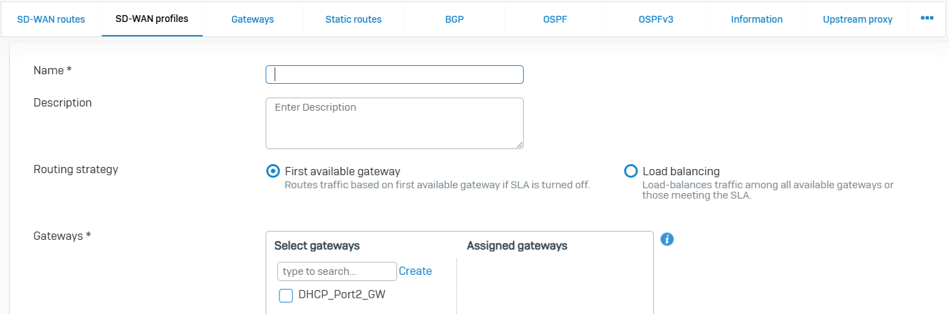Click the Description box resize handle
This screenshot has height=314, width=949.
point(520,144)
